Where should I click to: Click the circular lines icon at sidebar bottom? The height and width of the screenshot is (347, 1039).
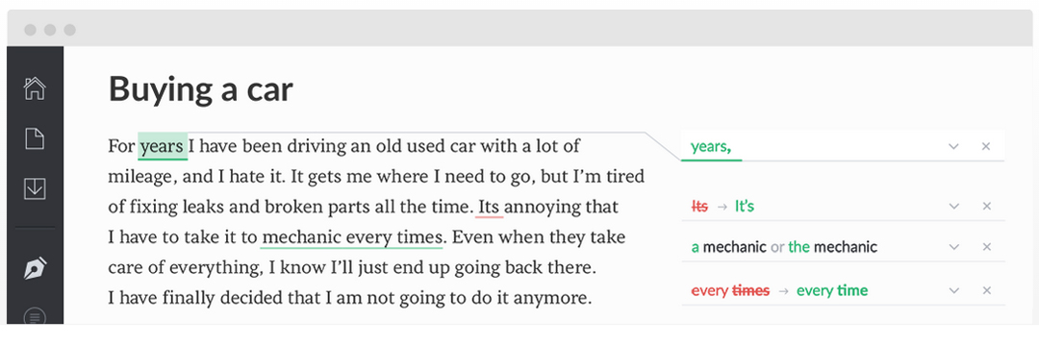pos(35,318)
